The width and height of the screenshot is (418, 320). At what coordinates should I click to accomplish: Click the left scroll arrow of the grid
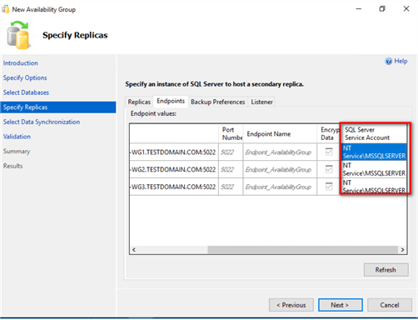[x=134, y=250]
